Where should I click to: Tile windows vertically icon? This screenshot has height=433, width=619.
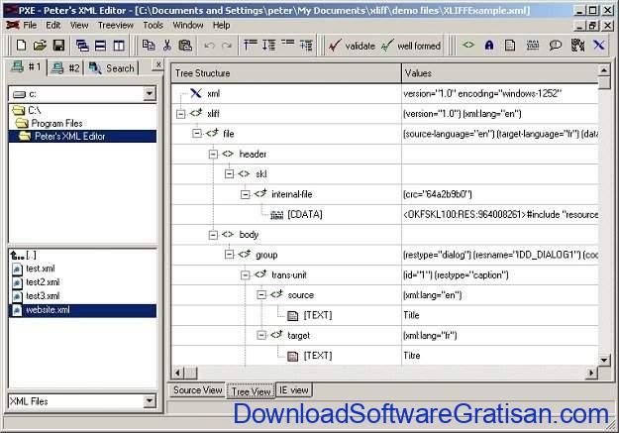tap(119, 46)
